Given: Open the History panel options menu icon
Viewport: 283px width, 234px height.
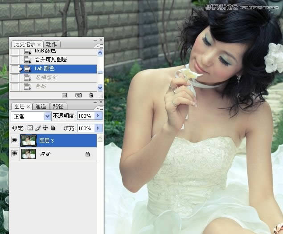Looking at the screenshot, I should 100,46.
